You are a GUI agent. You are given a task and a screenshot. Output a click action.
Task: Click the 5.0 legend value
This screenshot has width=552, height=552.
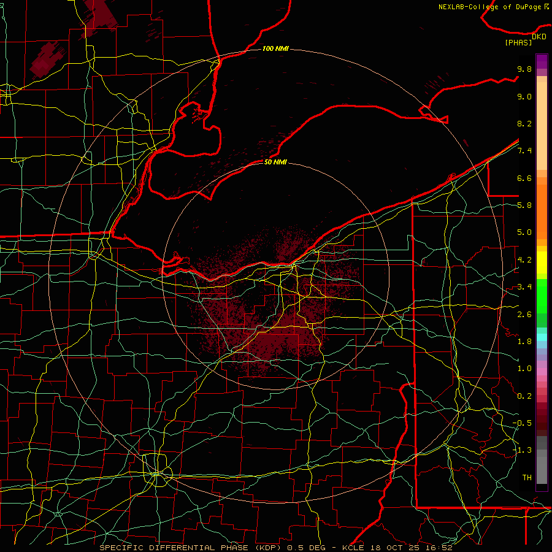pos(524,232)
